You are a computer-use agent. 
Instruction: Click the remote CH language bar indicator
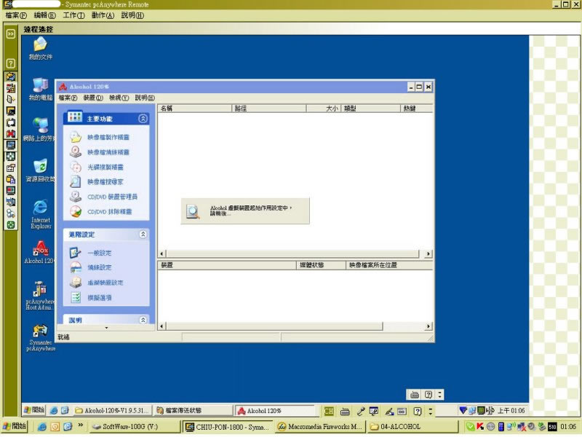(x=329, y=411)
